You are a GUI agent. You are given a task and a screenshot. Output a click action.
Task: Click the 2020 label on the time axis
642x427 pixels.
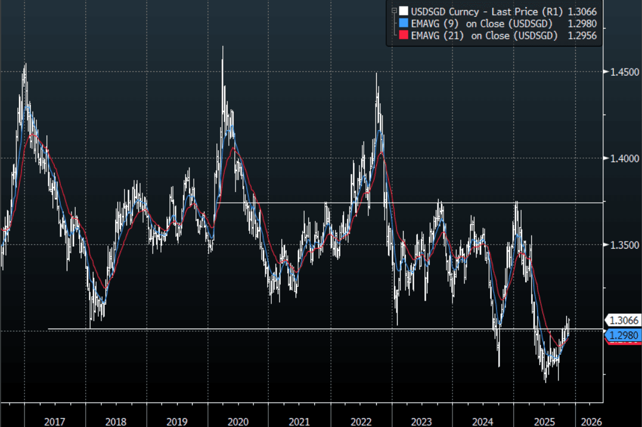(238, 422)
